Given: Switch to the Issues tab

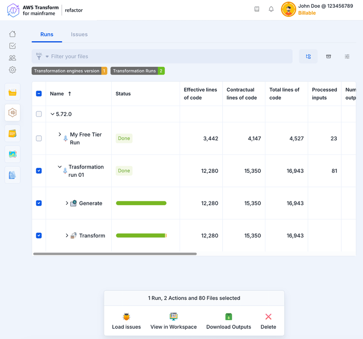Looking at the screenshot, I should pyautogui.click(x=79, y=34).
